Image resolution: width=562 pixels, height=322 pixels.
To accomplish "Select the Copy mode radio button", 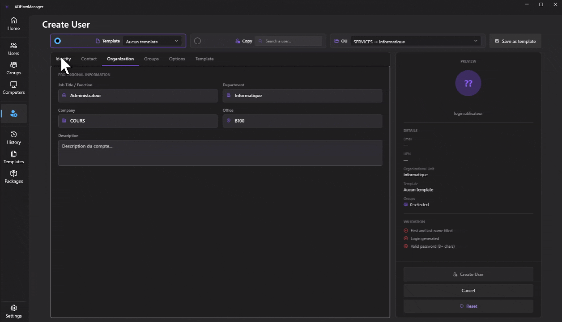I will tap(197, 41).
